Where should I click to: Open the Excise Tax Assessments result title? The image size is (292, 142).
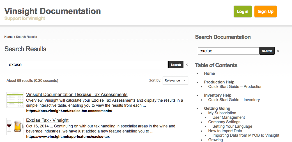(77, 94)
